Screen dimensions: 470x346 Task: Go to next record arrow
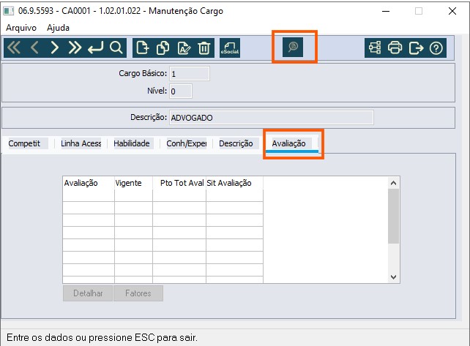[54, 48]
